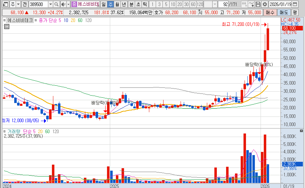Click the 전 button
Image resolution: width=305 pixels, height=188 pixels.
tap(25, 4)
